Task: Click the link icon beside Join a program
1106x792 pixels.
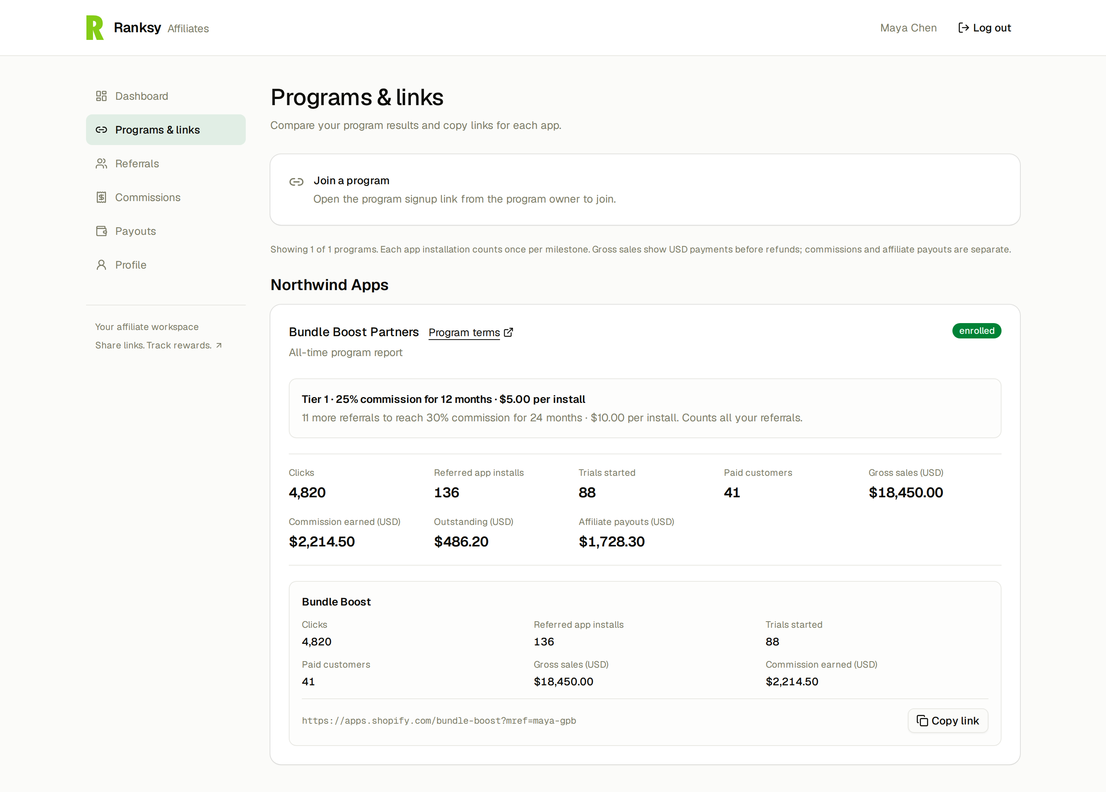Action: click(296, 182)
